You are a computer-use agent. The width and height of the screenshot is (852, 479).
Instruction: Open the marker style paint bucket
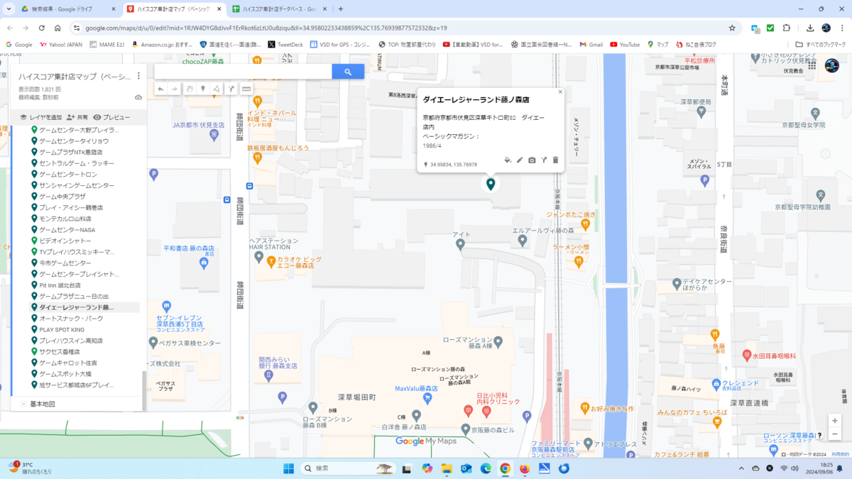click(x=508, y=160)
